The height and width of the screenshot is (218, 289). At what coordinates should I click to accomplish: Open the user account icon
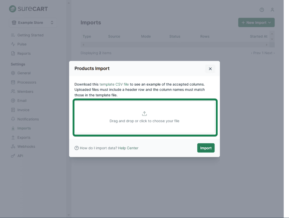(272, 10)
